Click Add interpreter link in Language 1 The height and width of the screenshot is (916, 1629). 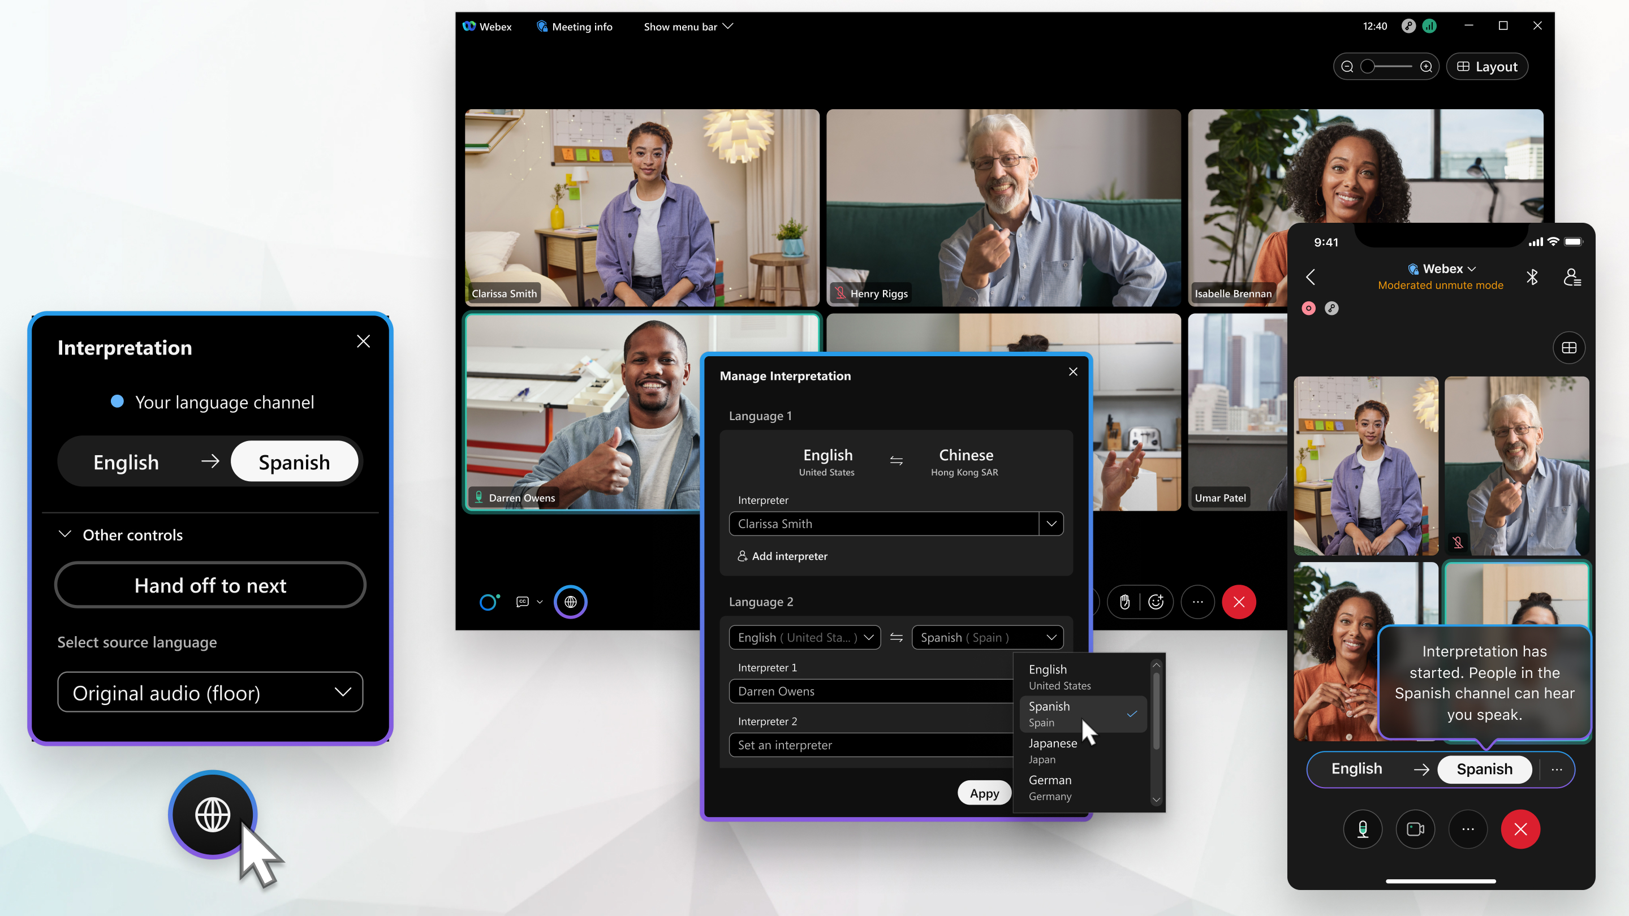[782, 556]
